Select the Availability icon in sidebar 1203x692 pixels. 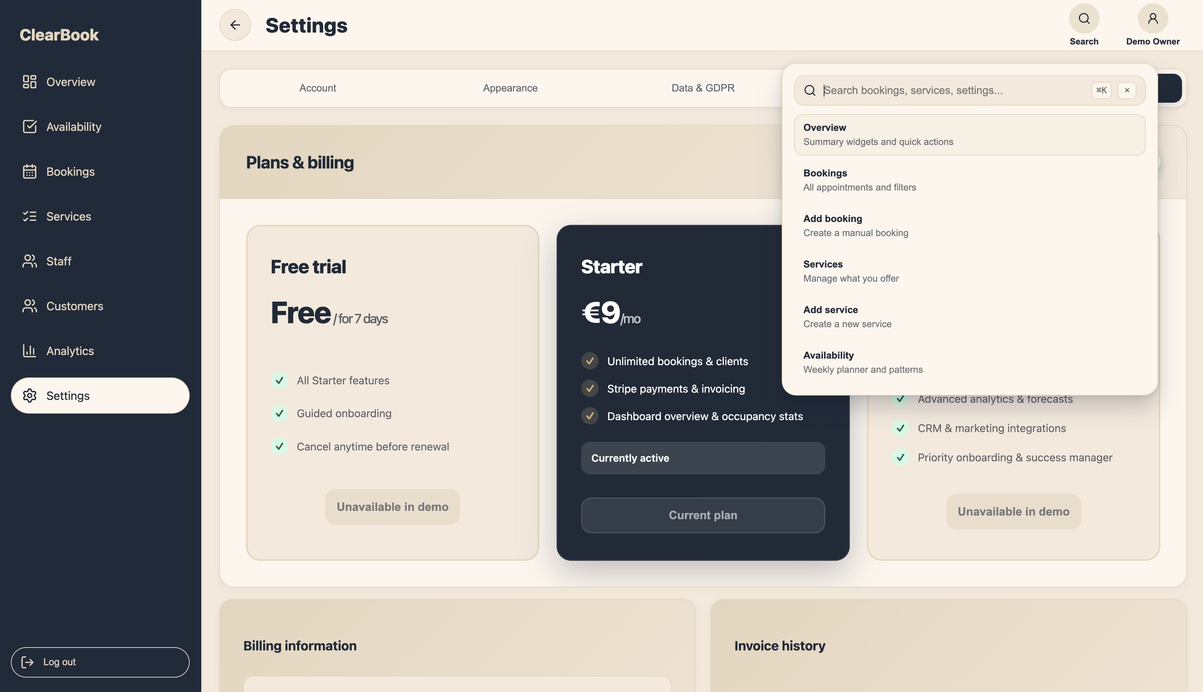[x=29, y=127]
